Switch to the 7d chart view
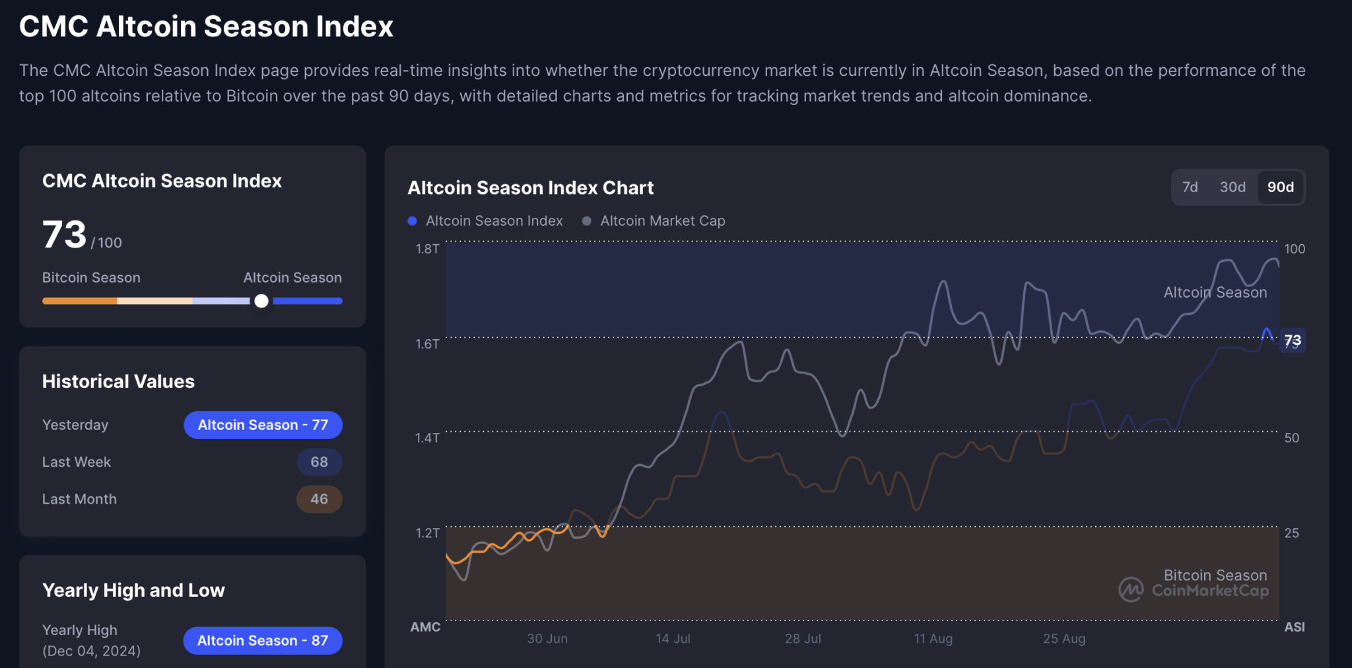1352x668 pixels. pyautogui.click(x=1190, y=187)
